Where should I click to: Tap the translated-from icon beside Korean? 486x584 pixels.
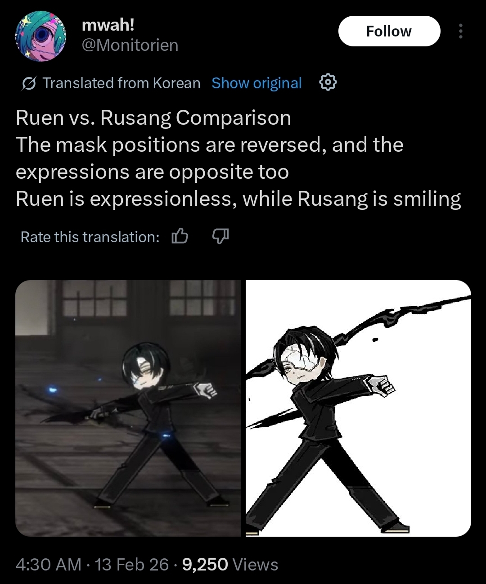click(x=29, y=83)
